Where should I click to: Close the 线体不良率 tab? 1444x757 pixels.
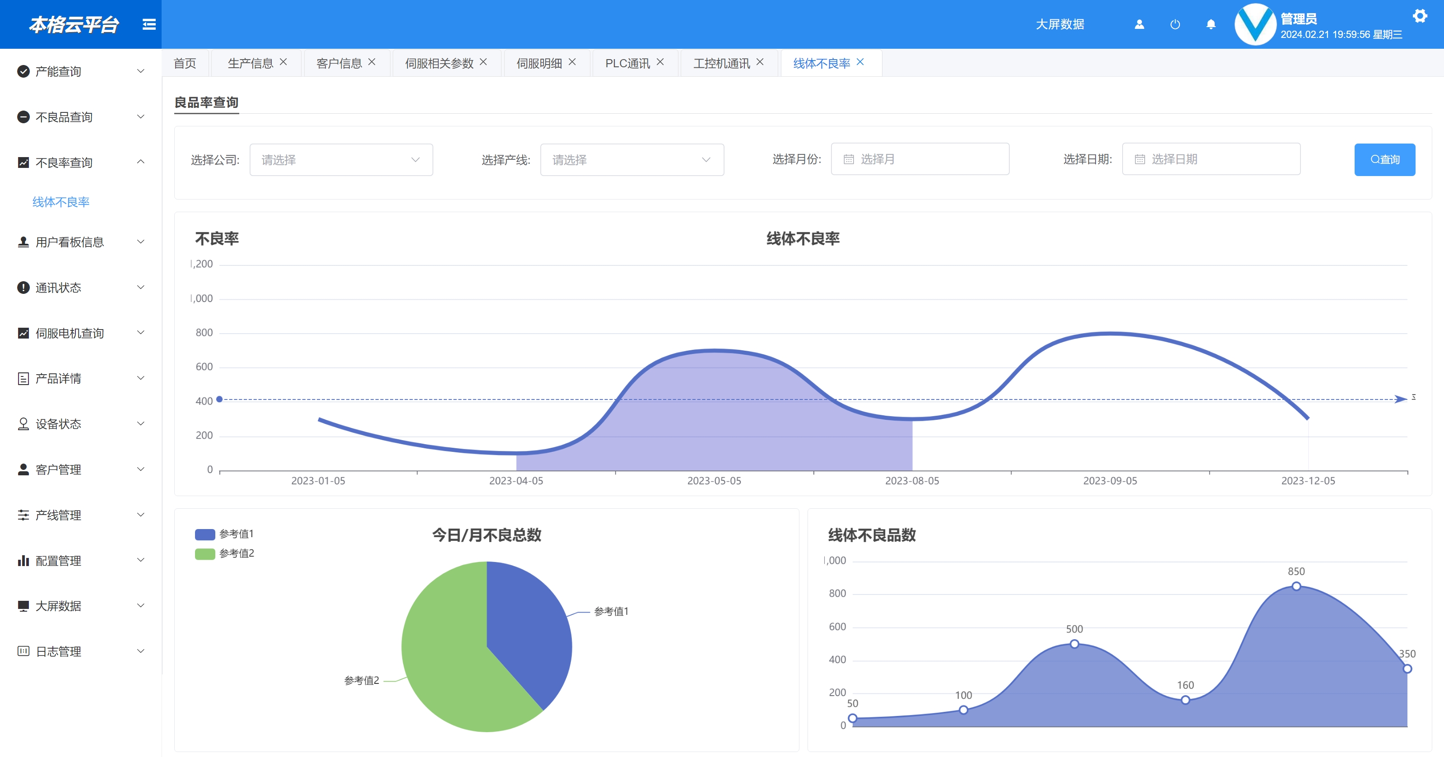(860, 62)
